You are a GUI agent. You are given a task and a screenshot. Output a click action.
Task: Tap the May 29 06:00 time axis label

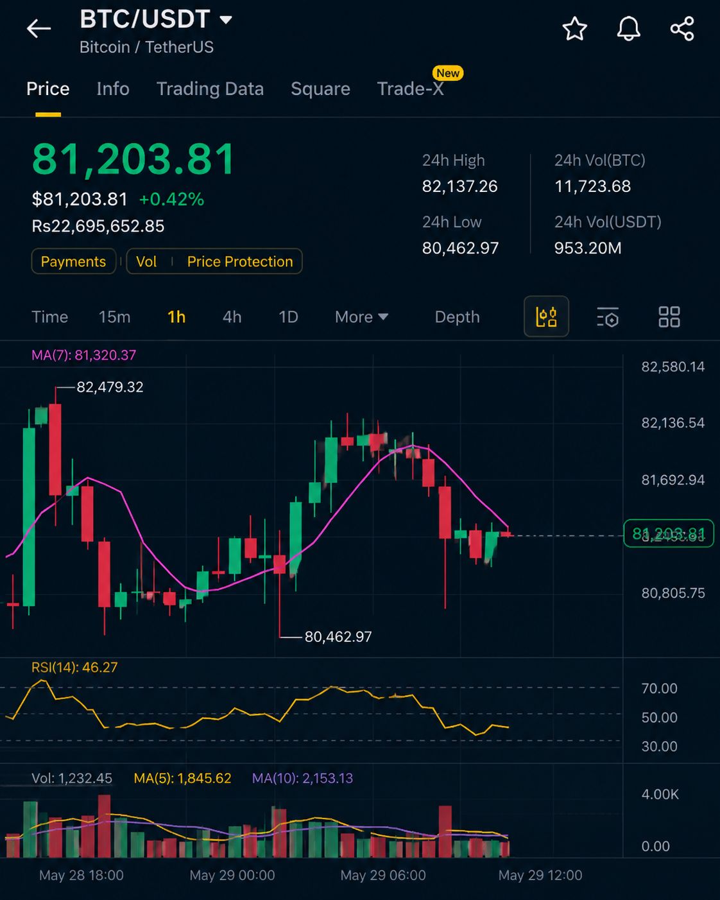tap(383, 876)
